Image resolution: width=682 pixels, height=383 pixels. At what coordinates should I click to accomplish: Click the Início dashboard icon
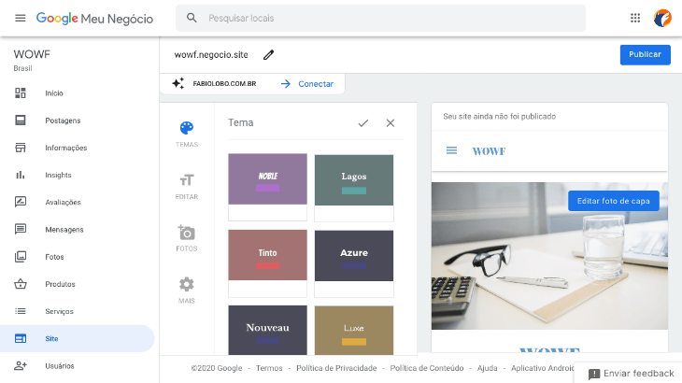click(x=21, y=93)
